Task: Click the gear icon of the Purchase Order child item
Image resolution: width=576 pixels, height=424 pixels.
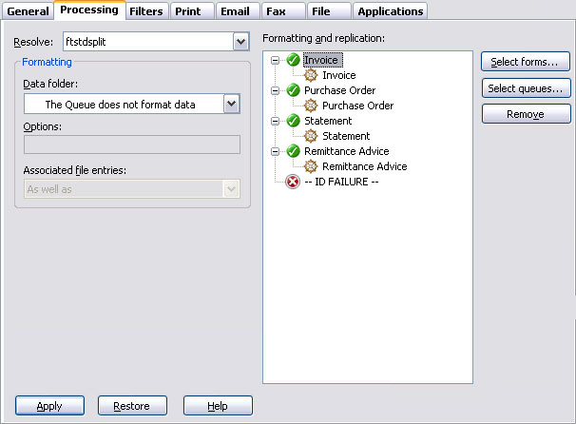Action: pyautogui.click(x=311, y=106)
